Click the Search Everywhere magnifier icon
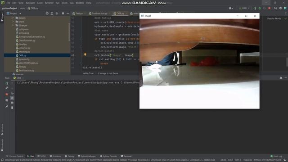Screen dimensions: 288x162 click(275, 8)
